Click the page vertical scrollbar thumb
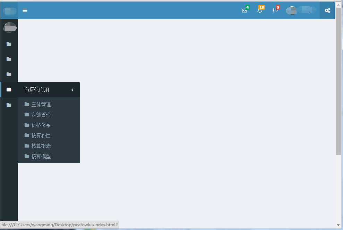The width and height of the screenshot is (343, 230). point(338,81)
